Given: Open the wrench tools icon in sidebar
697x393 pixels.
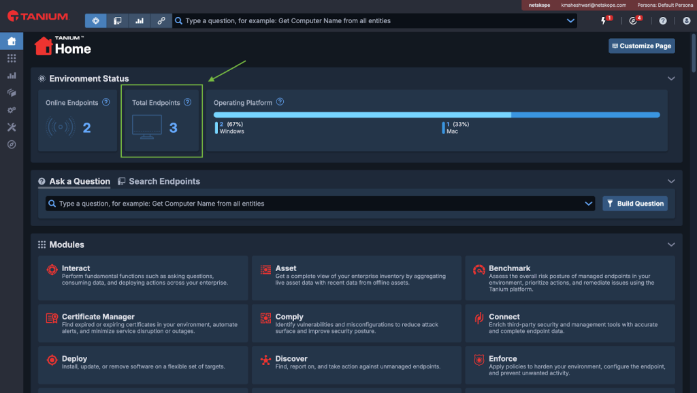Looking at the screenshot, I should click(x=12, y=127).
